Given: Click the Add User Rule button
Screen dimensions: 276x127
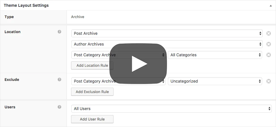Looking at the screenshot, I should 92,119.
